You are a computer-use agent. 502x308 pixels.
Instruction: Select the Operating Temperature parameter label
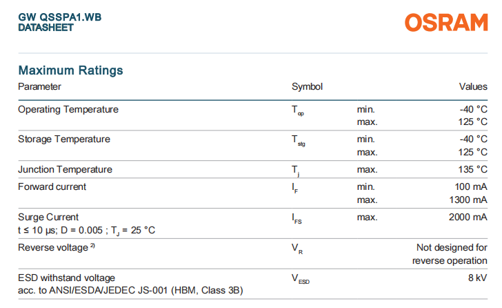[x=68, y=109]
